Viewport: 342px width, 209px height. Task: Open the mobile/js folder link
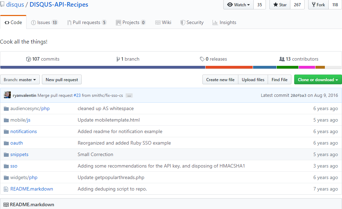[20, 120]
